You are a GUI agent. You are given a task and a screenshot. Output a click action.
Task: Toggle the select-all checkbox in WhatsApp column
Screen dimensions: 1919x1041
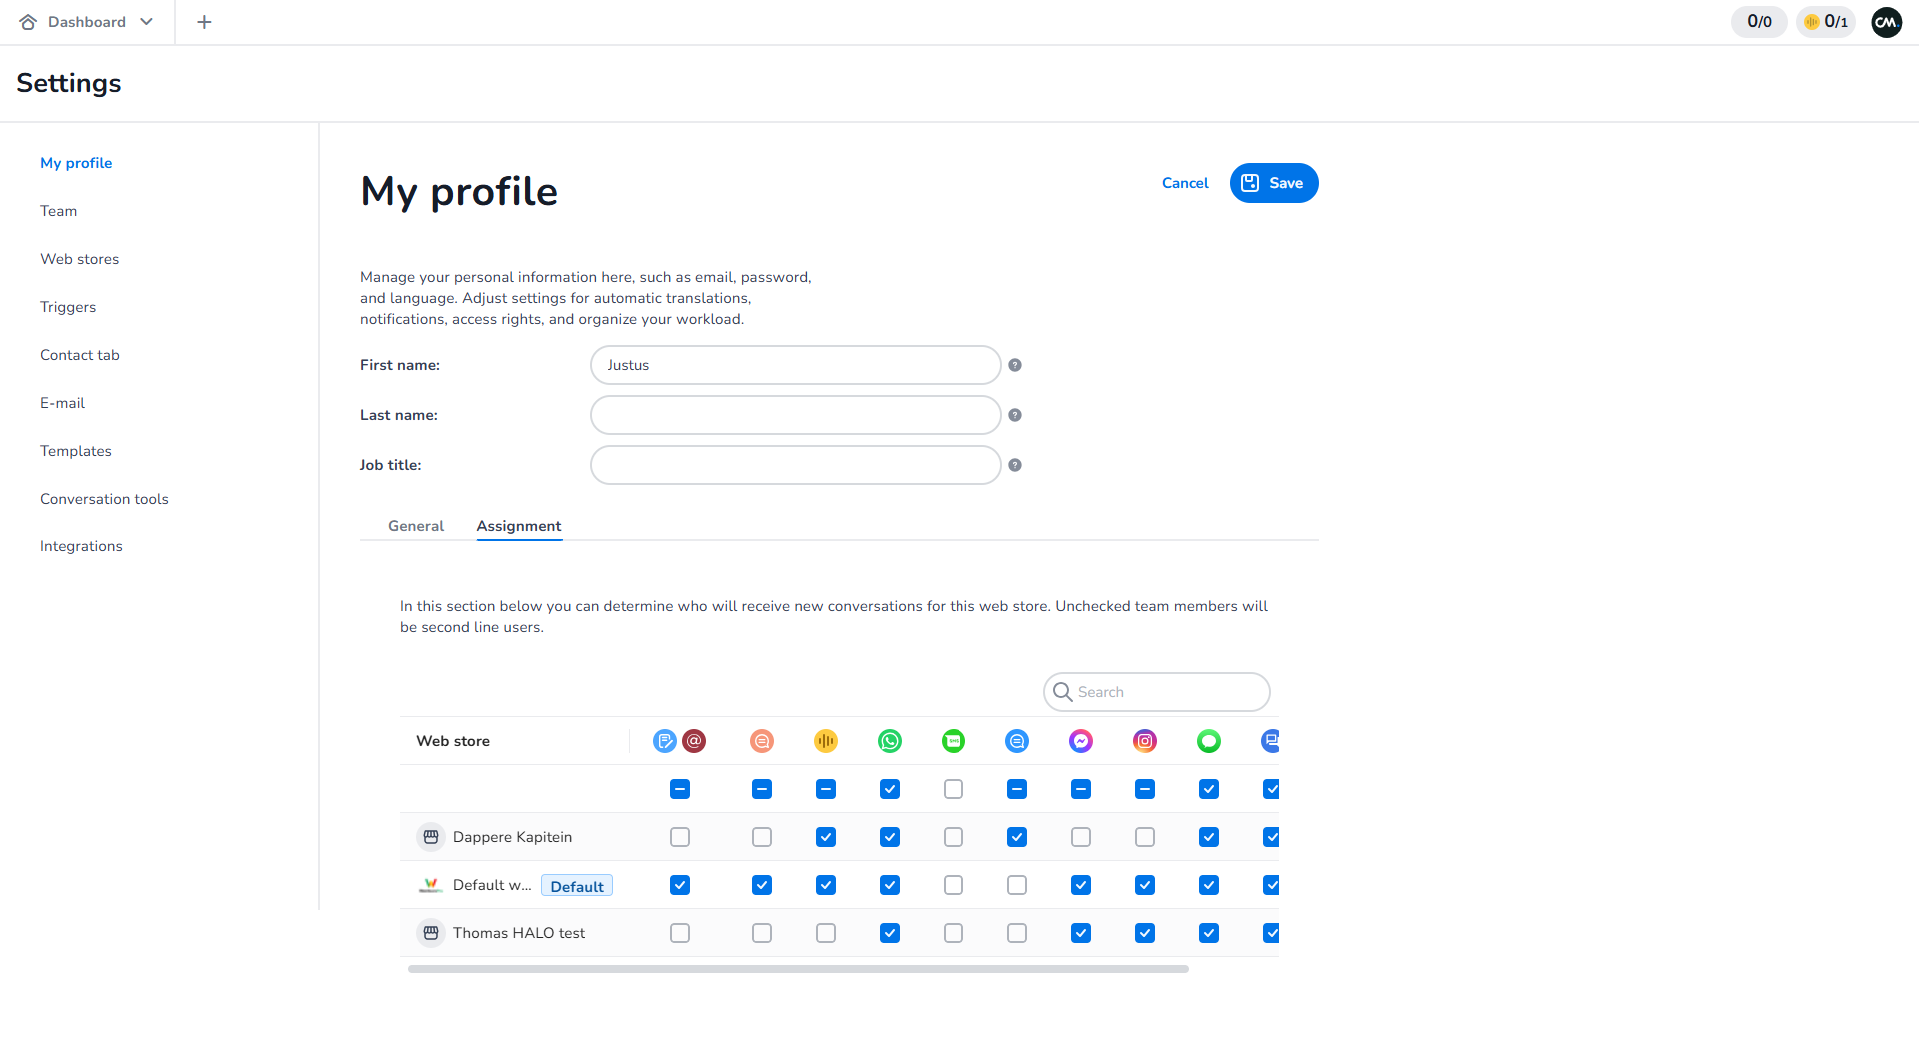point(890,789)
